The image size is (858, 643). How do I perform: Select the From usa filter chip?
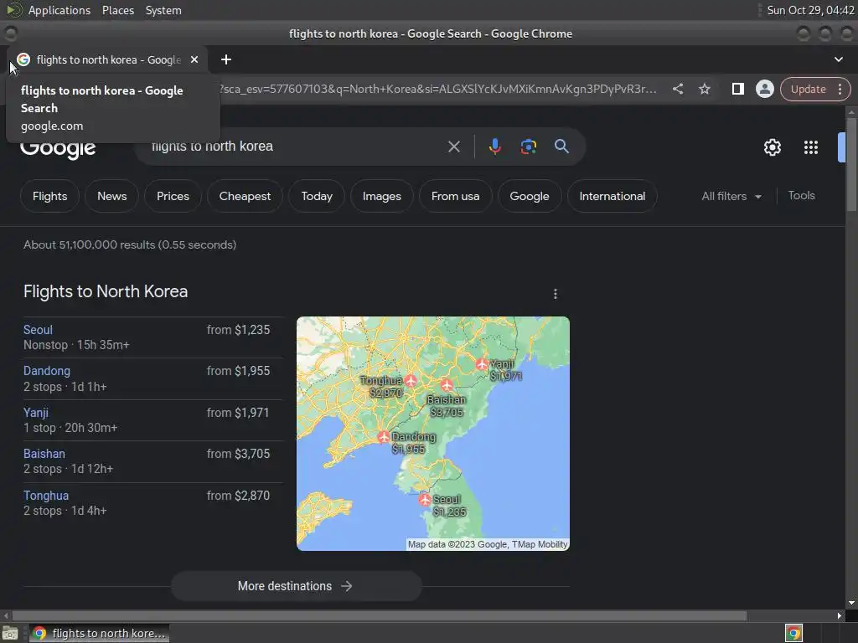point(455,196)
